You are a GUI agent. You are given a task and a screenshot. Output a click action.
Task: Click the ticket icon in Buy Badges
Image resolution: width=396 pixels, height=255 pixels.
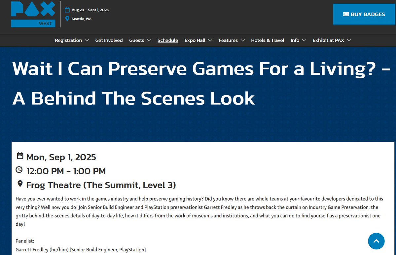pos(346,14)
